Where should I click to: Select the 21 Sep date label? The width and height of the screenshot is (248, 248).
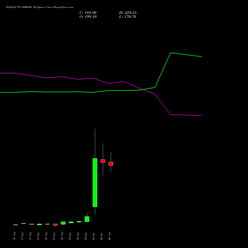pyautogui.click(x=38, y=236)
